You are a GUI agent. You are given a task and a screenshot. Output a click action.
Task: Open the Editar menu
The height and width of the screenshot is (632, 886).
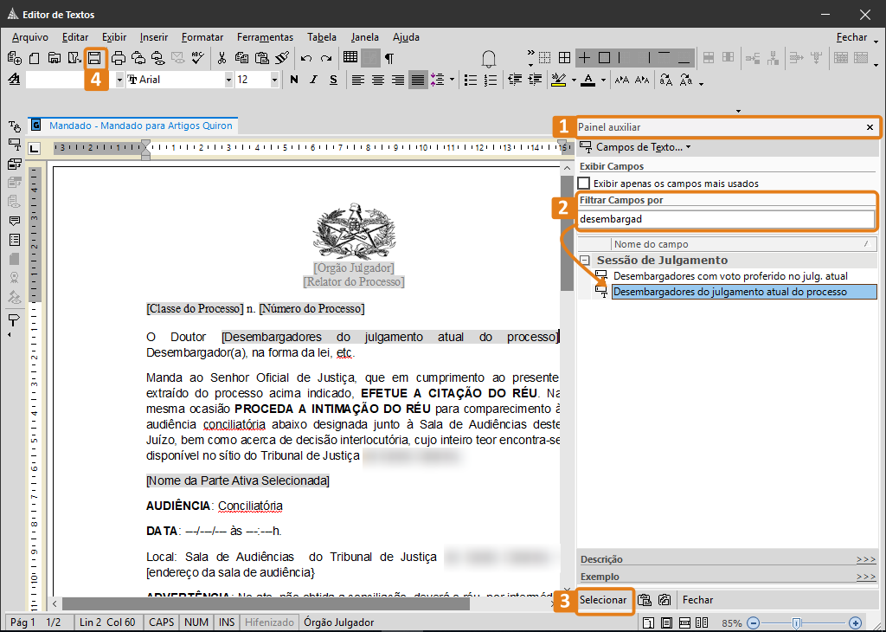click(75, 37)
